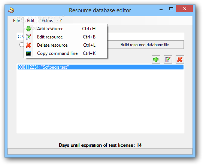This screenshot has width=203, height=165.
Task: Close the open Edit menu header
Action: (x=31, y=21)
